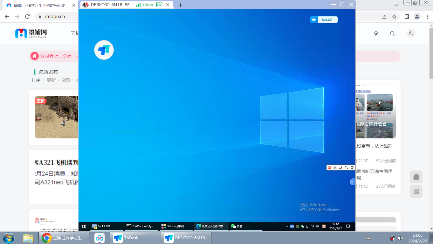Open Sakana录播机 in the remote taskbar

(176, 226)
